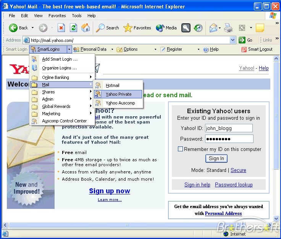
Task: Open the History clock icon
Action: 198,28
